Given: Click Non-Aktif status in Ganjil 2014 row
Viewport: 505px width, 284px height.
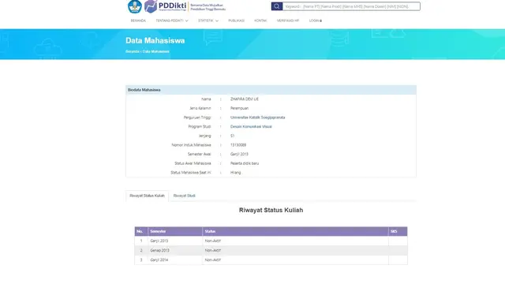Looking at the screenshot, I should pyautogui.click(x=212, y=260).
